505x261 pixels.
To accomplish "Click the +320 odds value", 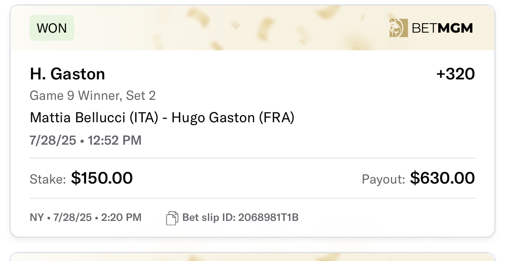I will click(455, 74).
